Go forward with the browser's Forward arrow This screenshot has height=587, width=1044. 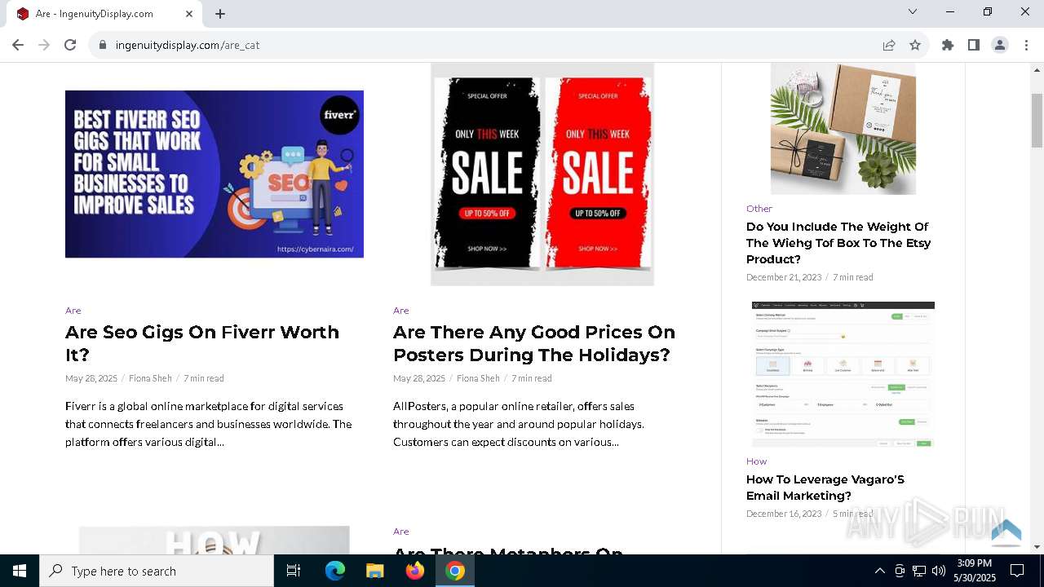(x=44, y=45)
